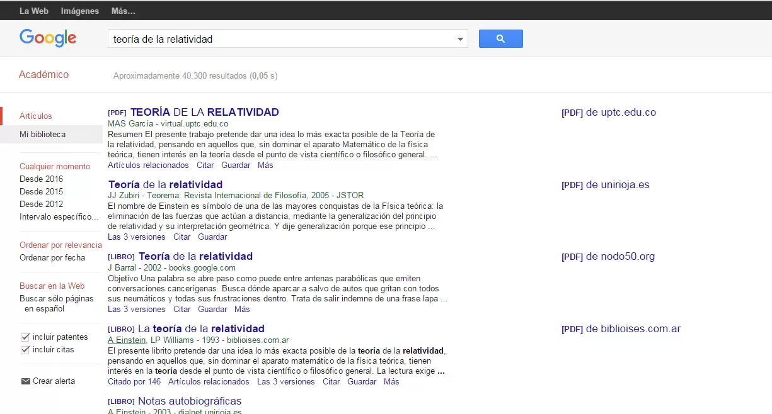Click the Académico heading link
This screenshot has width=772, height=414.
coord(43,74)
